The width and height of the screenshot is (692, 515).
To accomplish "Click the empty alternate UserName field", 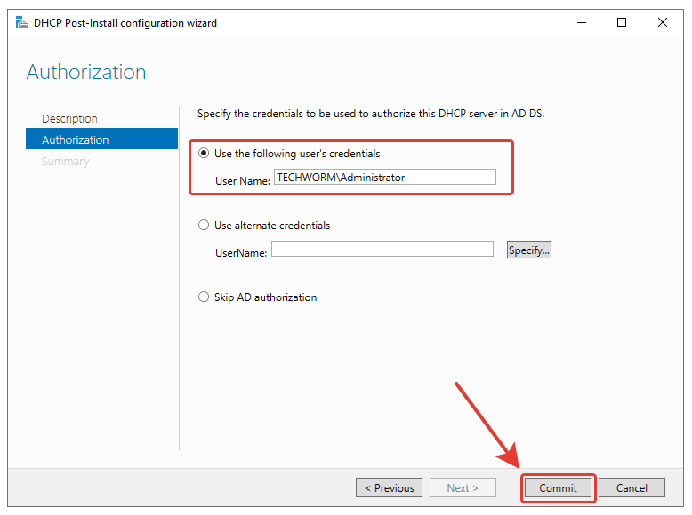I will pyautogui.click(x=382, y=250).
